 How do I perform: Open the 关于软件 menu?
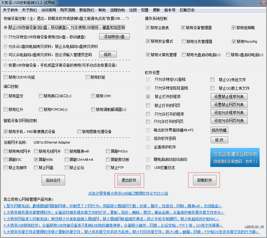[10, 10]
